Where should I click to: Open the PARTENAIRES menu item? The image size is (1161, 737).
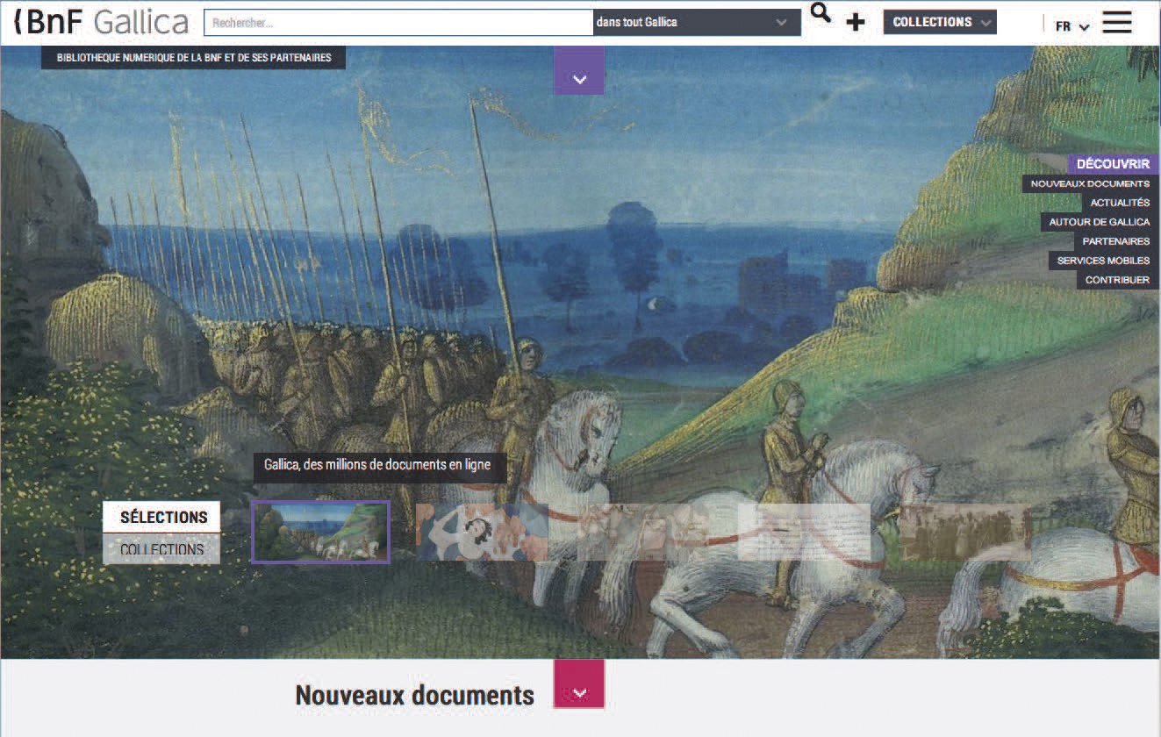(1115, 241)
